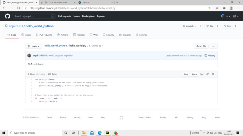Viewport: 243px width, 136px height.
Task: Click Marketplace in top navigation
Action: pyautogui.click(x=88, y=16)
